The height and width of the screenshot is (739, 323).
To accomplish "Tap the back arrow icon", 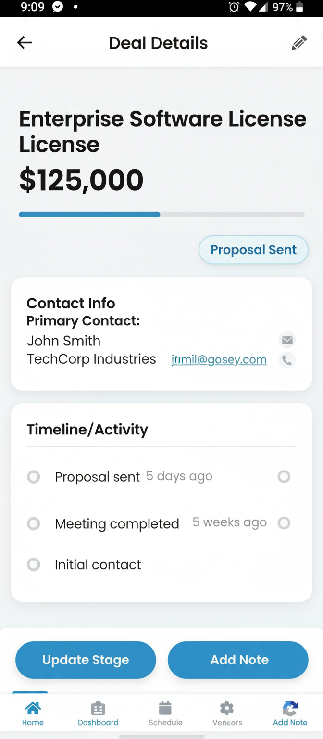I will (x=25, y=43).
